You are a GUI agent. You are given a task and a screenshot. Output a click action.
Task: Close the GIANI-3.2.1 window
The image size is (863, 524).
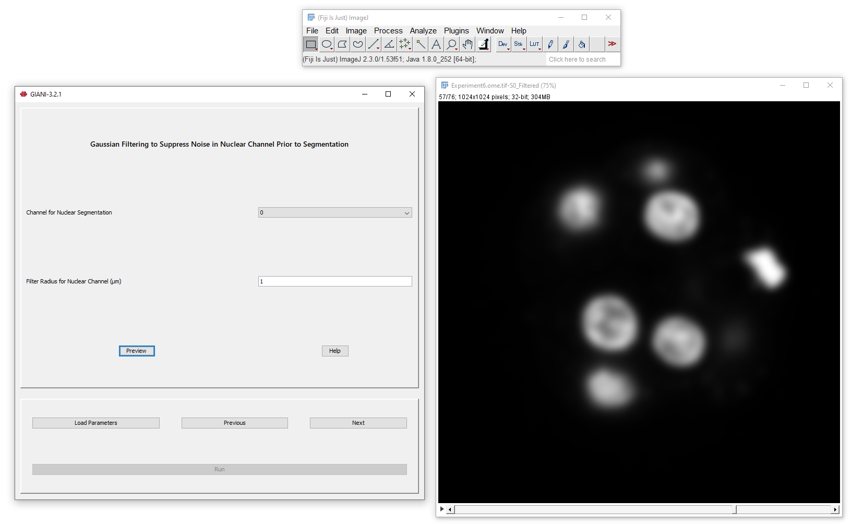point(412,94)
